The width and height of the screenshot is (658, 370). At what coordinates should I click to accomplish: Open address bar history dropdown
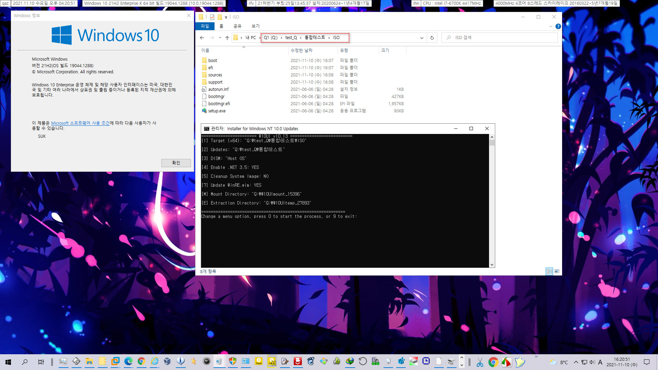pos(422,38)
